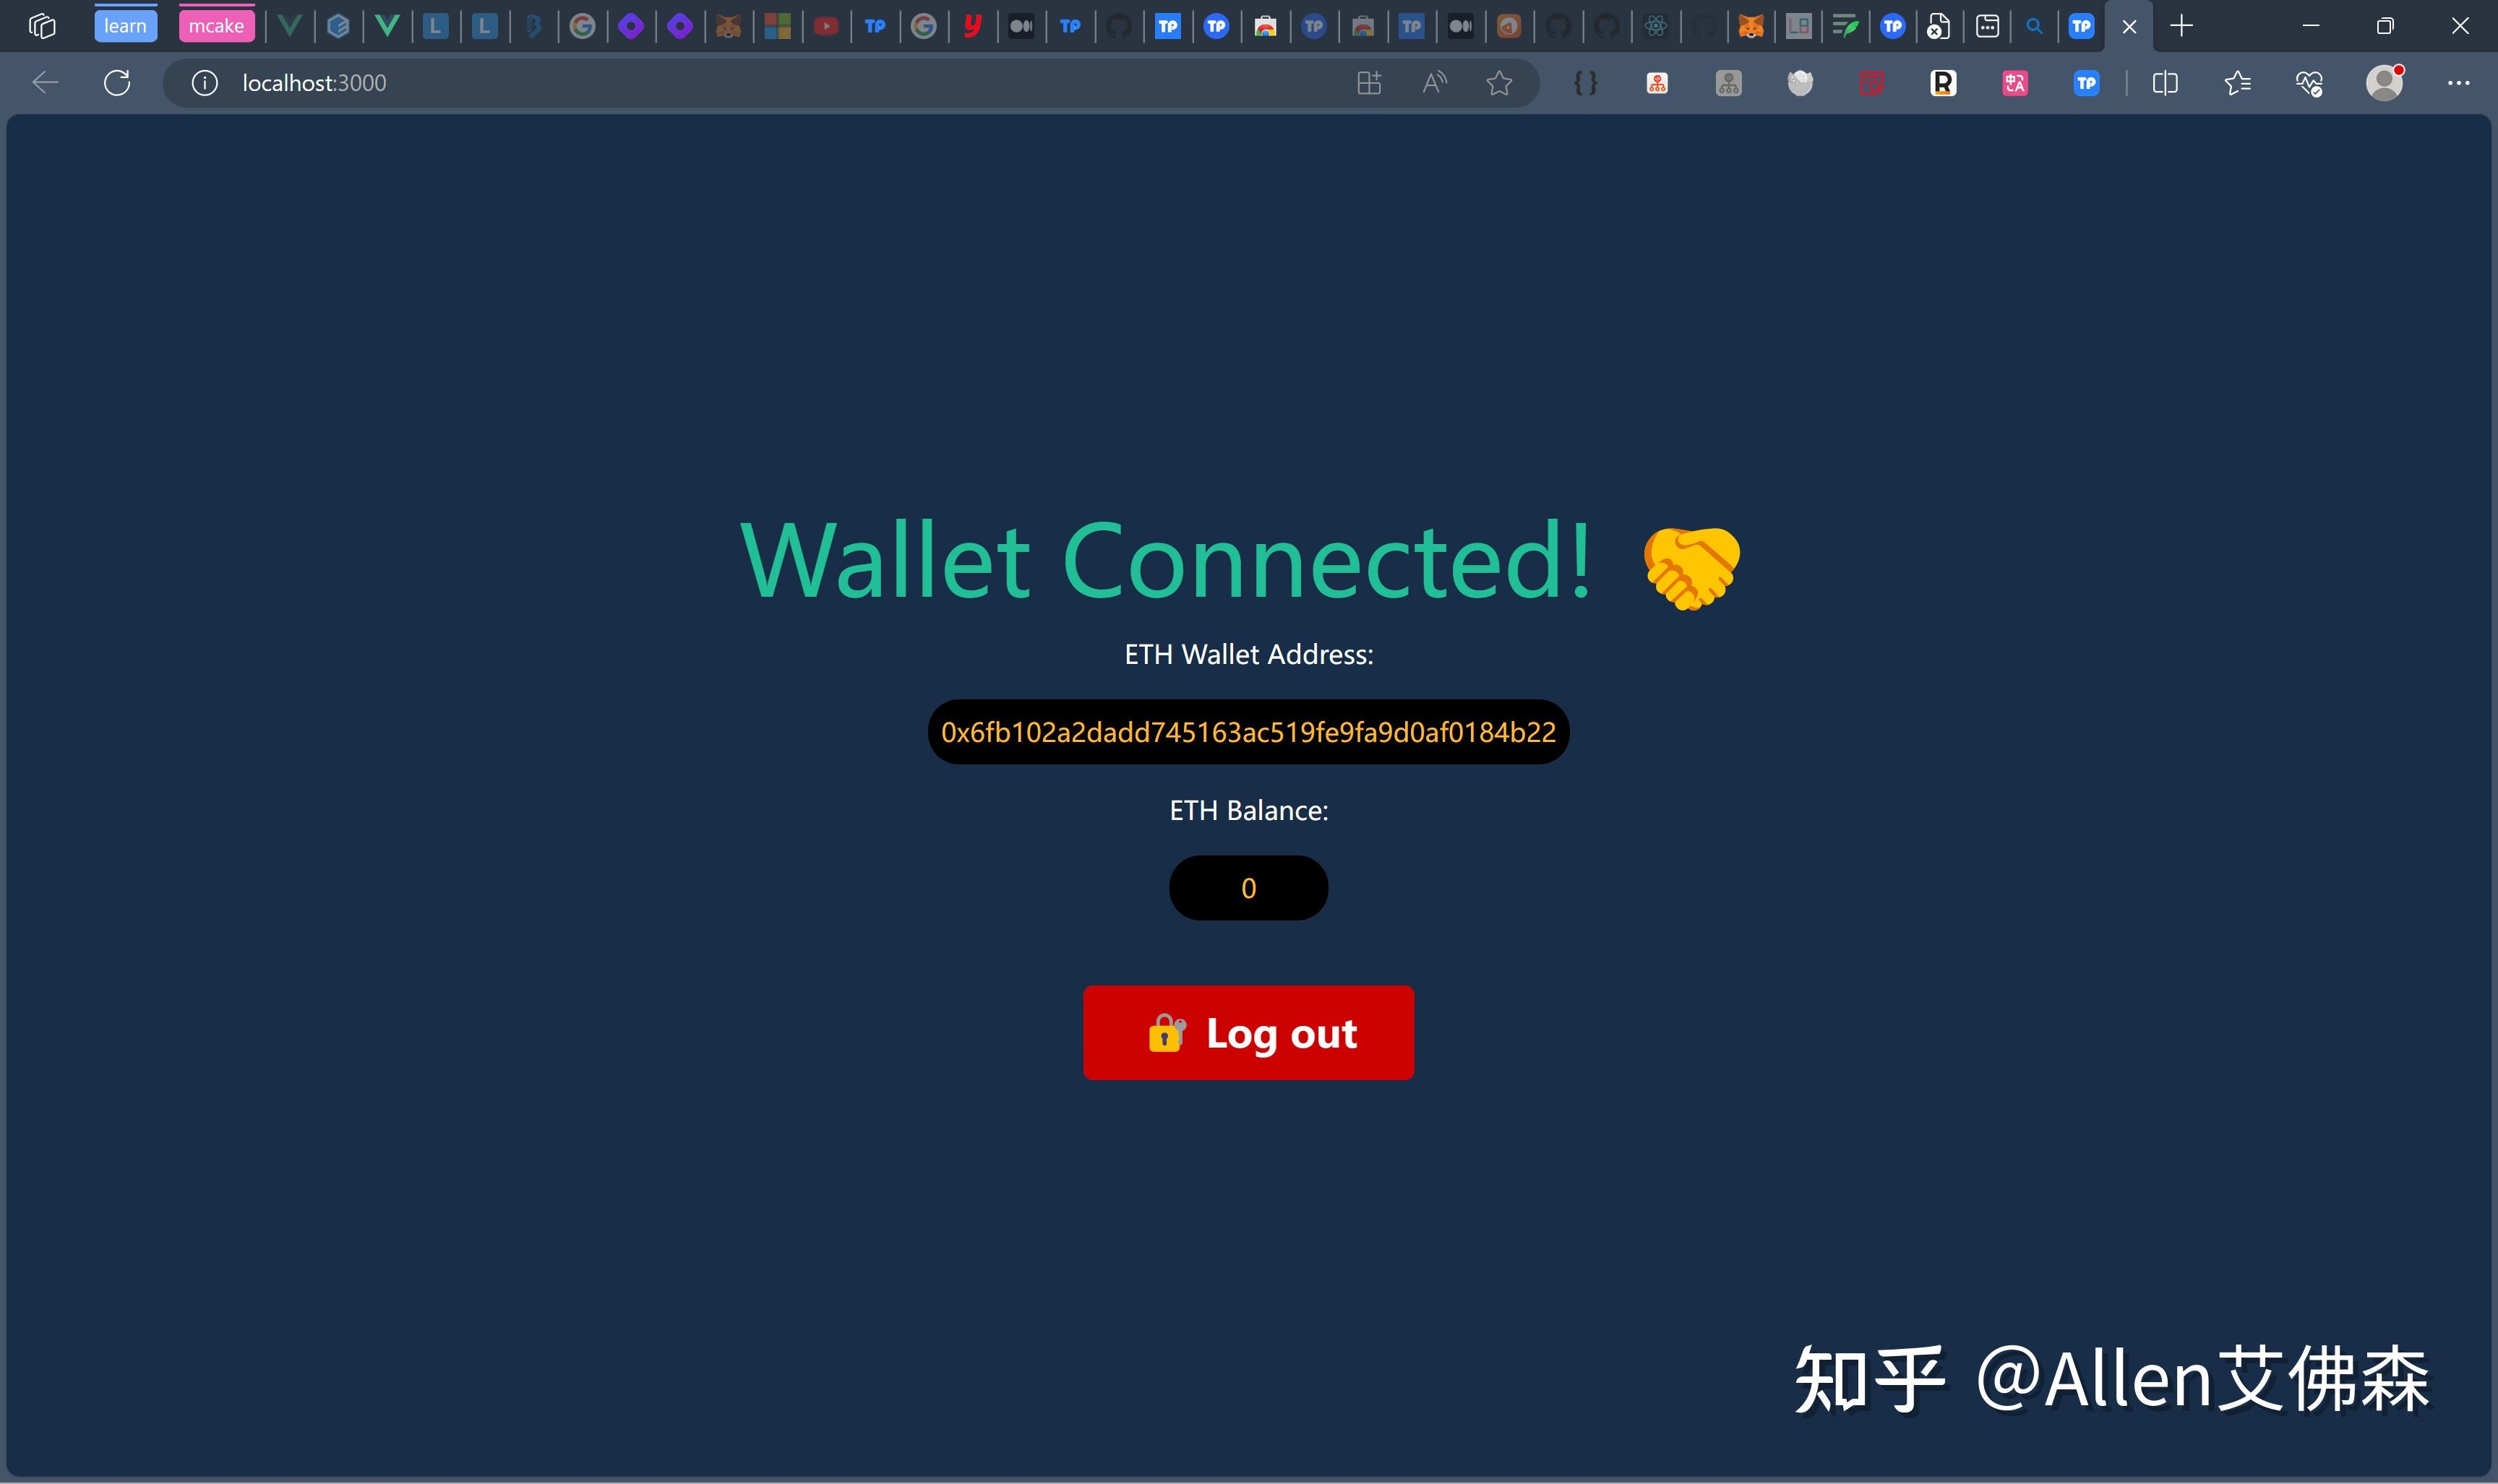
Task: Click the wallet address display field
Action: [x=1248, y=730]
